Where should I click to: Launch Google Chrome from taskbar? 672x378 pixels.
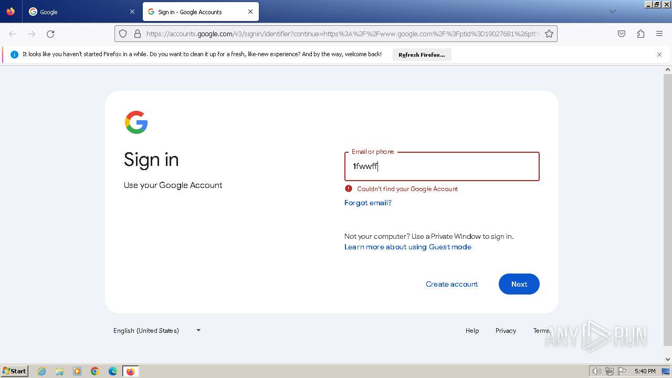(x=95, y=371)
